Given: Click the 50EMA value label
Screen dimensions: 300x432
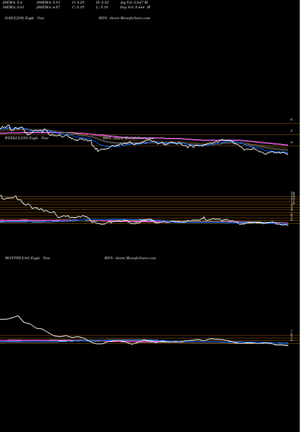Looking at the screenshot, I should [x=13, y=7].
